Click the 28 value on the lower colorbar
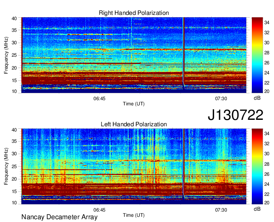The image size is (274, 222). tap(267, 164)
